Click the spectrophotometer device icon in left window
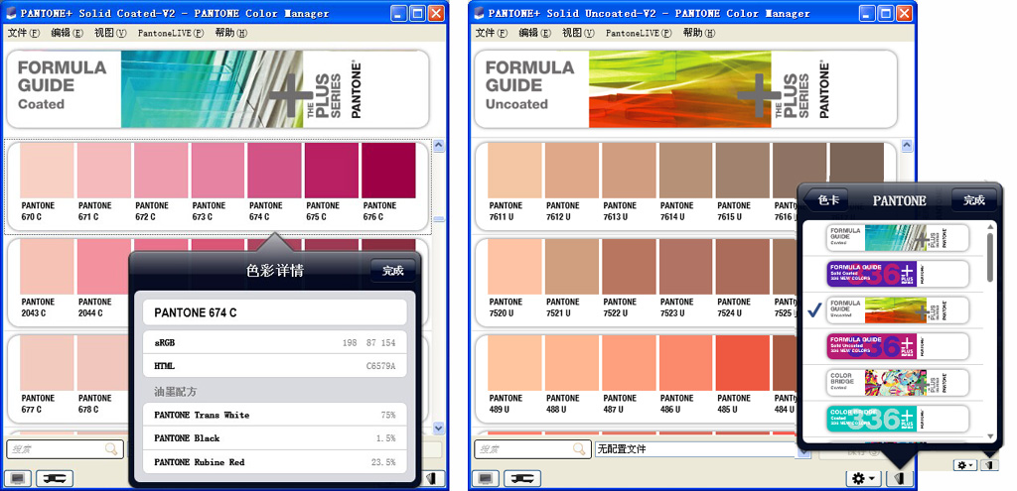 pyautogui.click(x=55, y=478)
